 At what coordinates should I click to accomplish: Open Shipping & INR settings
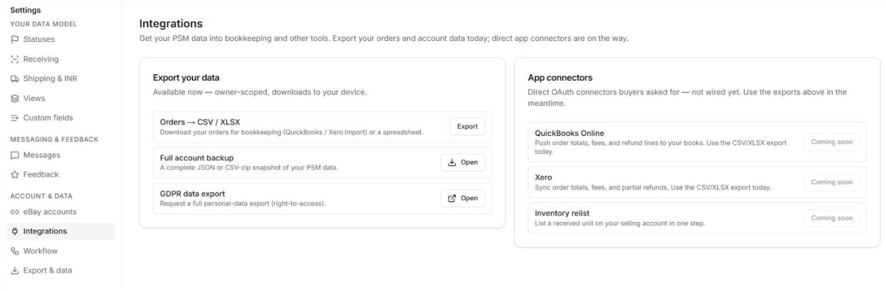[x=60, y=79]
